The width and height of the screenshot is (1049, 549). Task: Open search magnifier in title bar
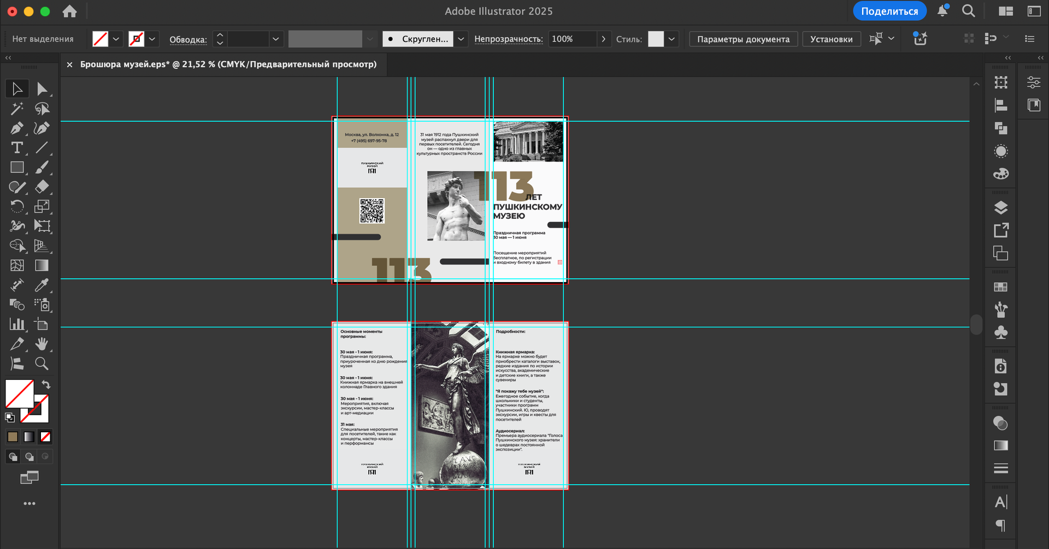coord(968,11)
